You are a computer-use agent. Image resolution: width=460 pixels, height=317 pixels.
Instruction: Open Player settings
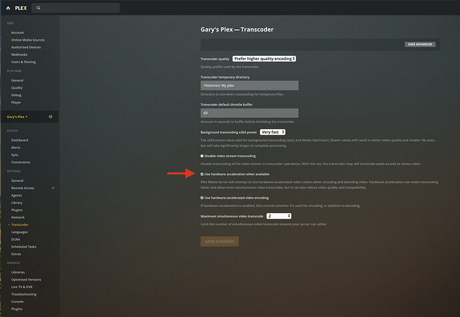pos(16,103)
